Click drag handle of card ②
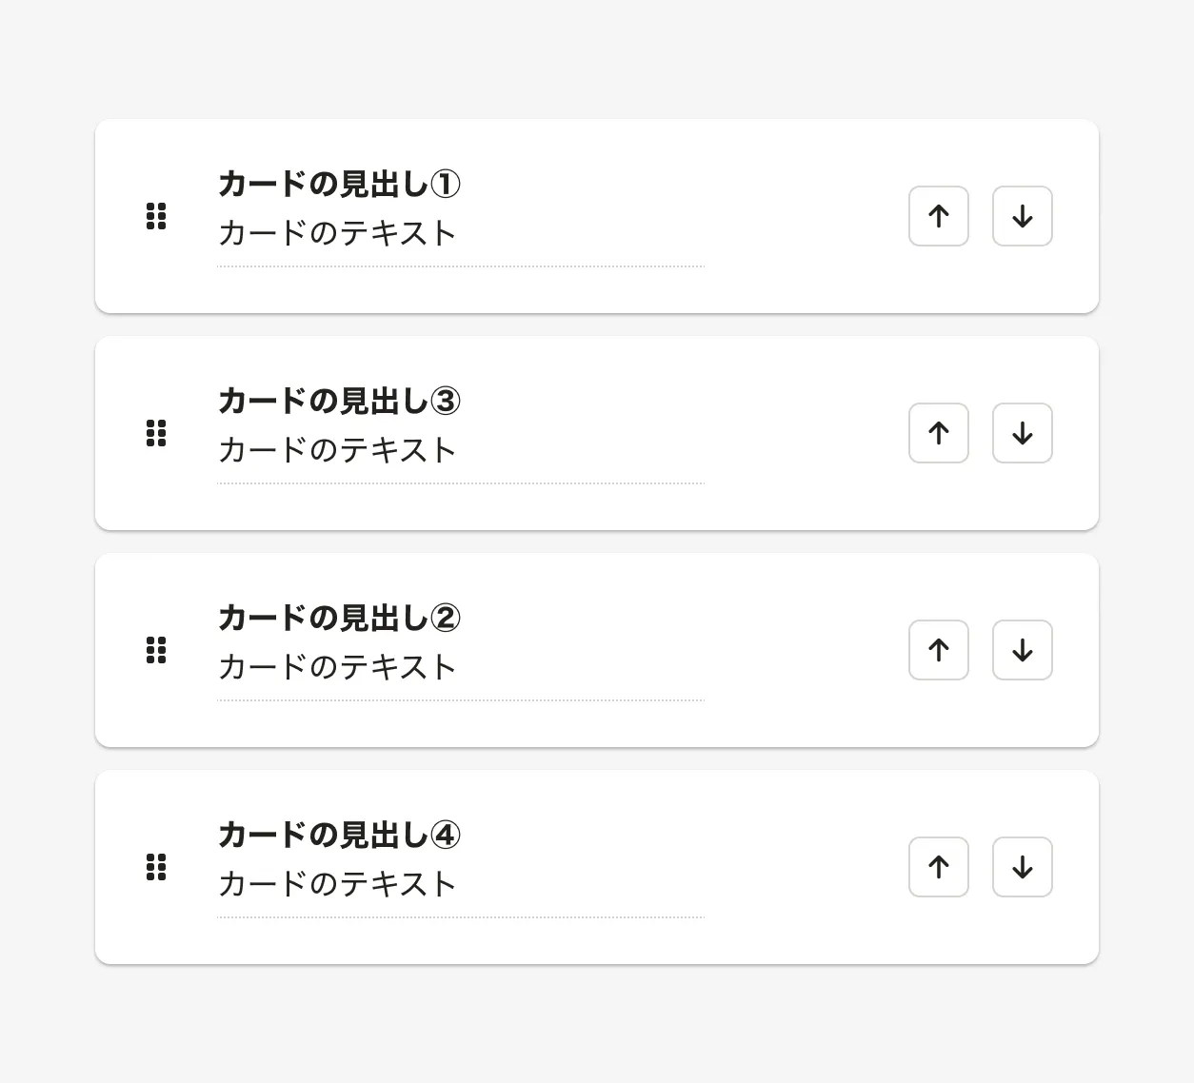 156,650
